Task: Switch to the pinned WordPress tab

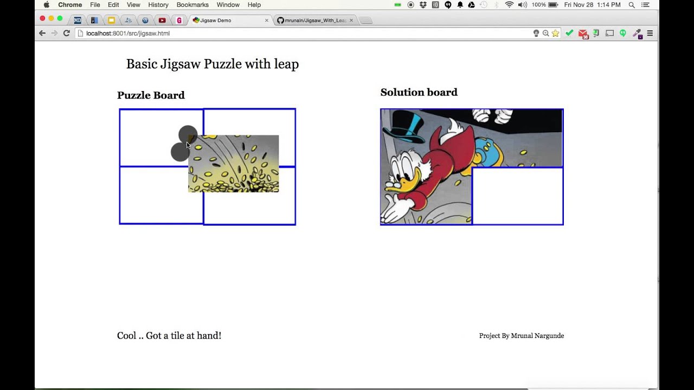Action: click(145, 21)
